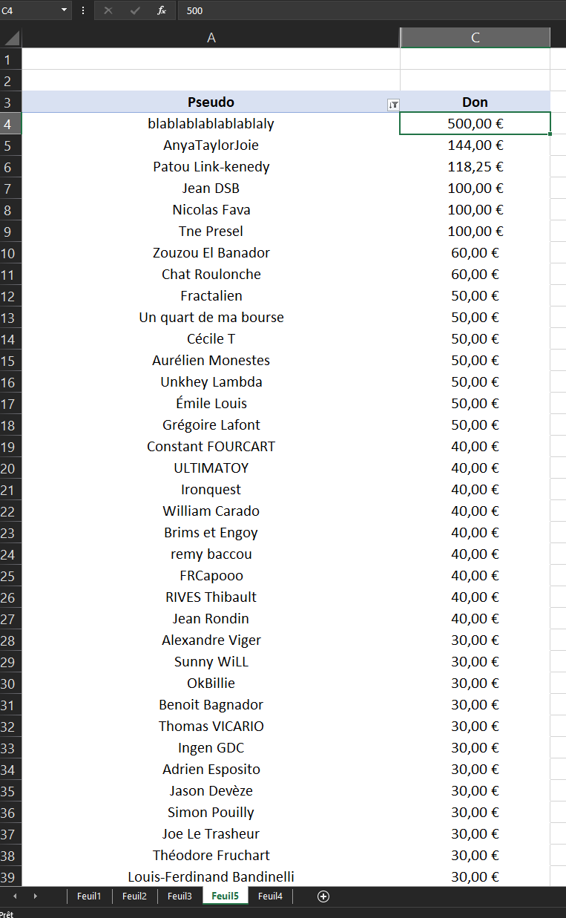This screenshot has width=566, height=918.
Task: Click the Name Box showing C4
Action: pyautogui.click(x=28, y=10)
